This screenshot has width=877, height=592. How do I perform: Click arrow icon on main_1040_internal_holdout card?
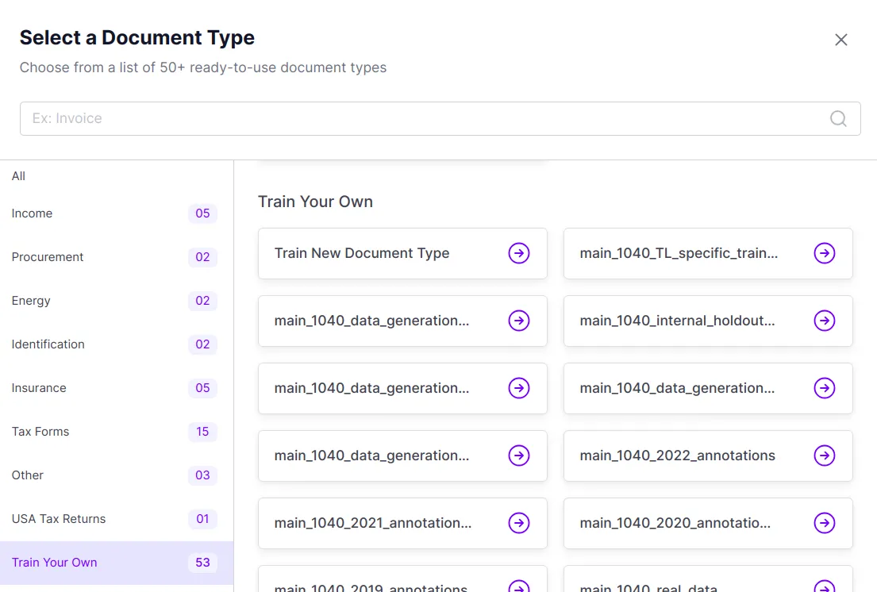click(x=825, y=321)
